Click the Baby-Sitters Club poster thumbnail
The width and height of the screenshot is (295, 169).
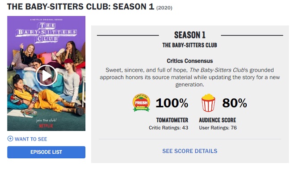click(46, 73)
